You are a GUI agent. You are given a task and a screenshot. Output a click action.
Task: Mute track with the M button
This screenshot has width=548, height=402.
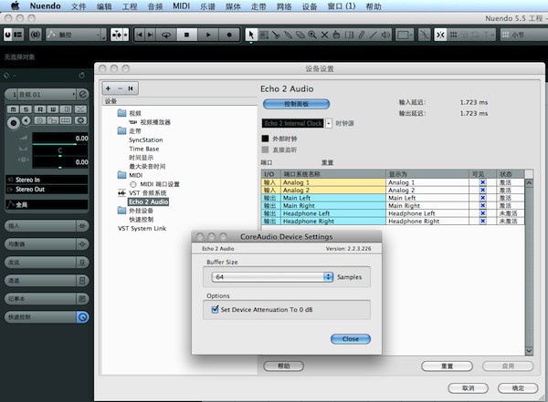point(13,109)
